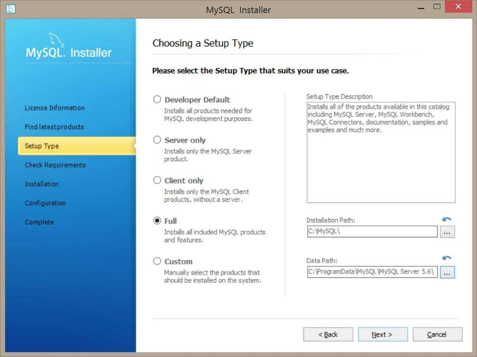The height and width of the screenshot is (357, 477).
Task: Click the 'Manually select the products' description text
Action: coord(212,276)
